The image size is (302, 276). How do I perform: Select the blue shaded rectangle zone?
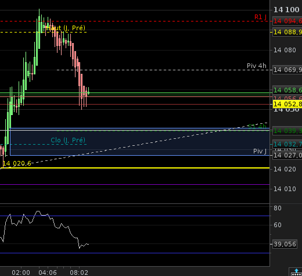click(x=140, y=142)
